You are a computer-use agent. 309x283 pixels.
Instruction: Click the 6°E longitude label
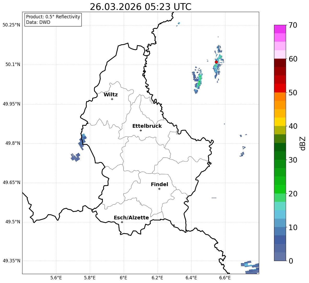(x=123, y=278)
